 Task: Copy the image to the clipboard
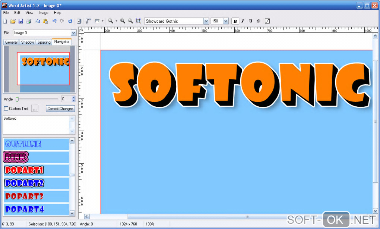click(x=38, y=21)
